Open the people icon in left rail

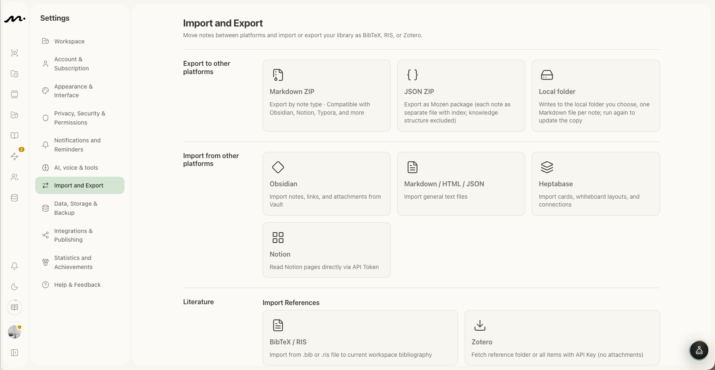[x=14, y=177]
